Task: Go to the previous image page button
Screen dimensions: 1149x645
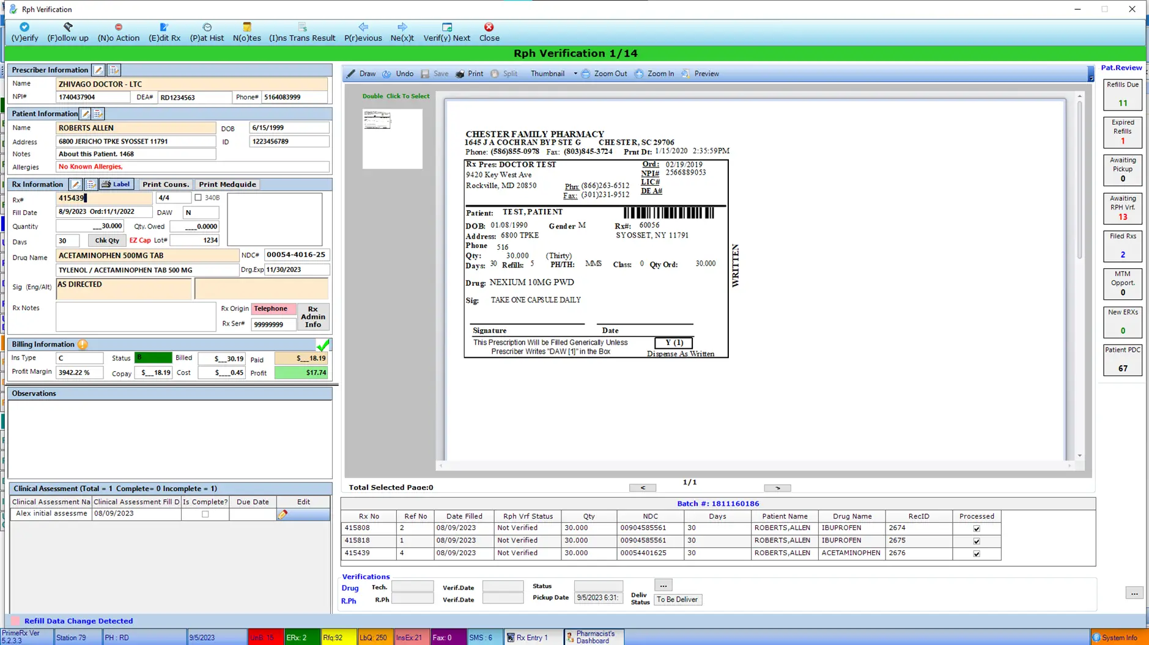Action: click(x=643, y=488)
